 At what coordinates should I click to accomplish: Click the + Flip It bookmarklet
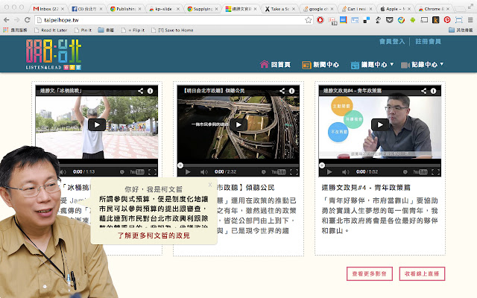[133, 30]
